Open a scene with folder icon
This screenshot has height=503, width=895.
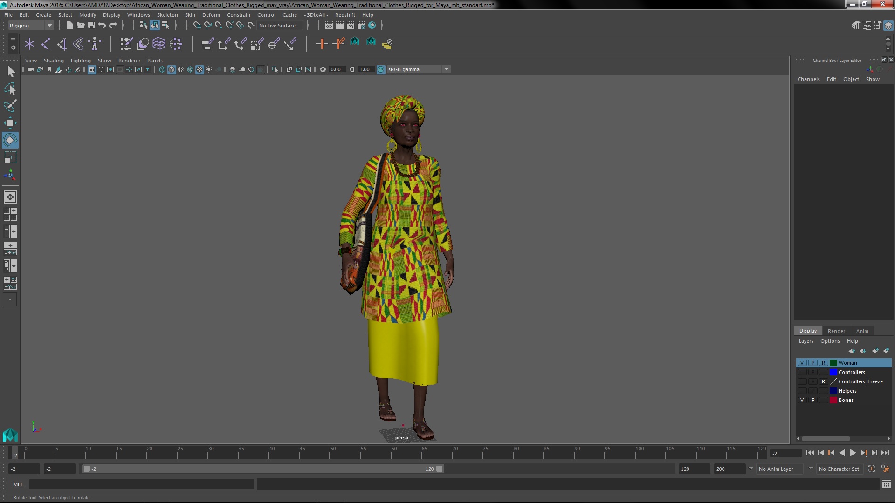[x=80, y=25]
